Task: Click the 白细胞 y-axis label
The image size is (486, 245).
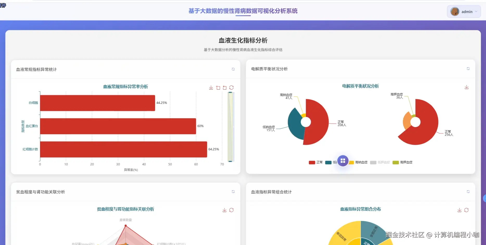Action: (x=33, y=103)
